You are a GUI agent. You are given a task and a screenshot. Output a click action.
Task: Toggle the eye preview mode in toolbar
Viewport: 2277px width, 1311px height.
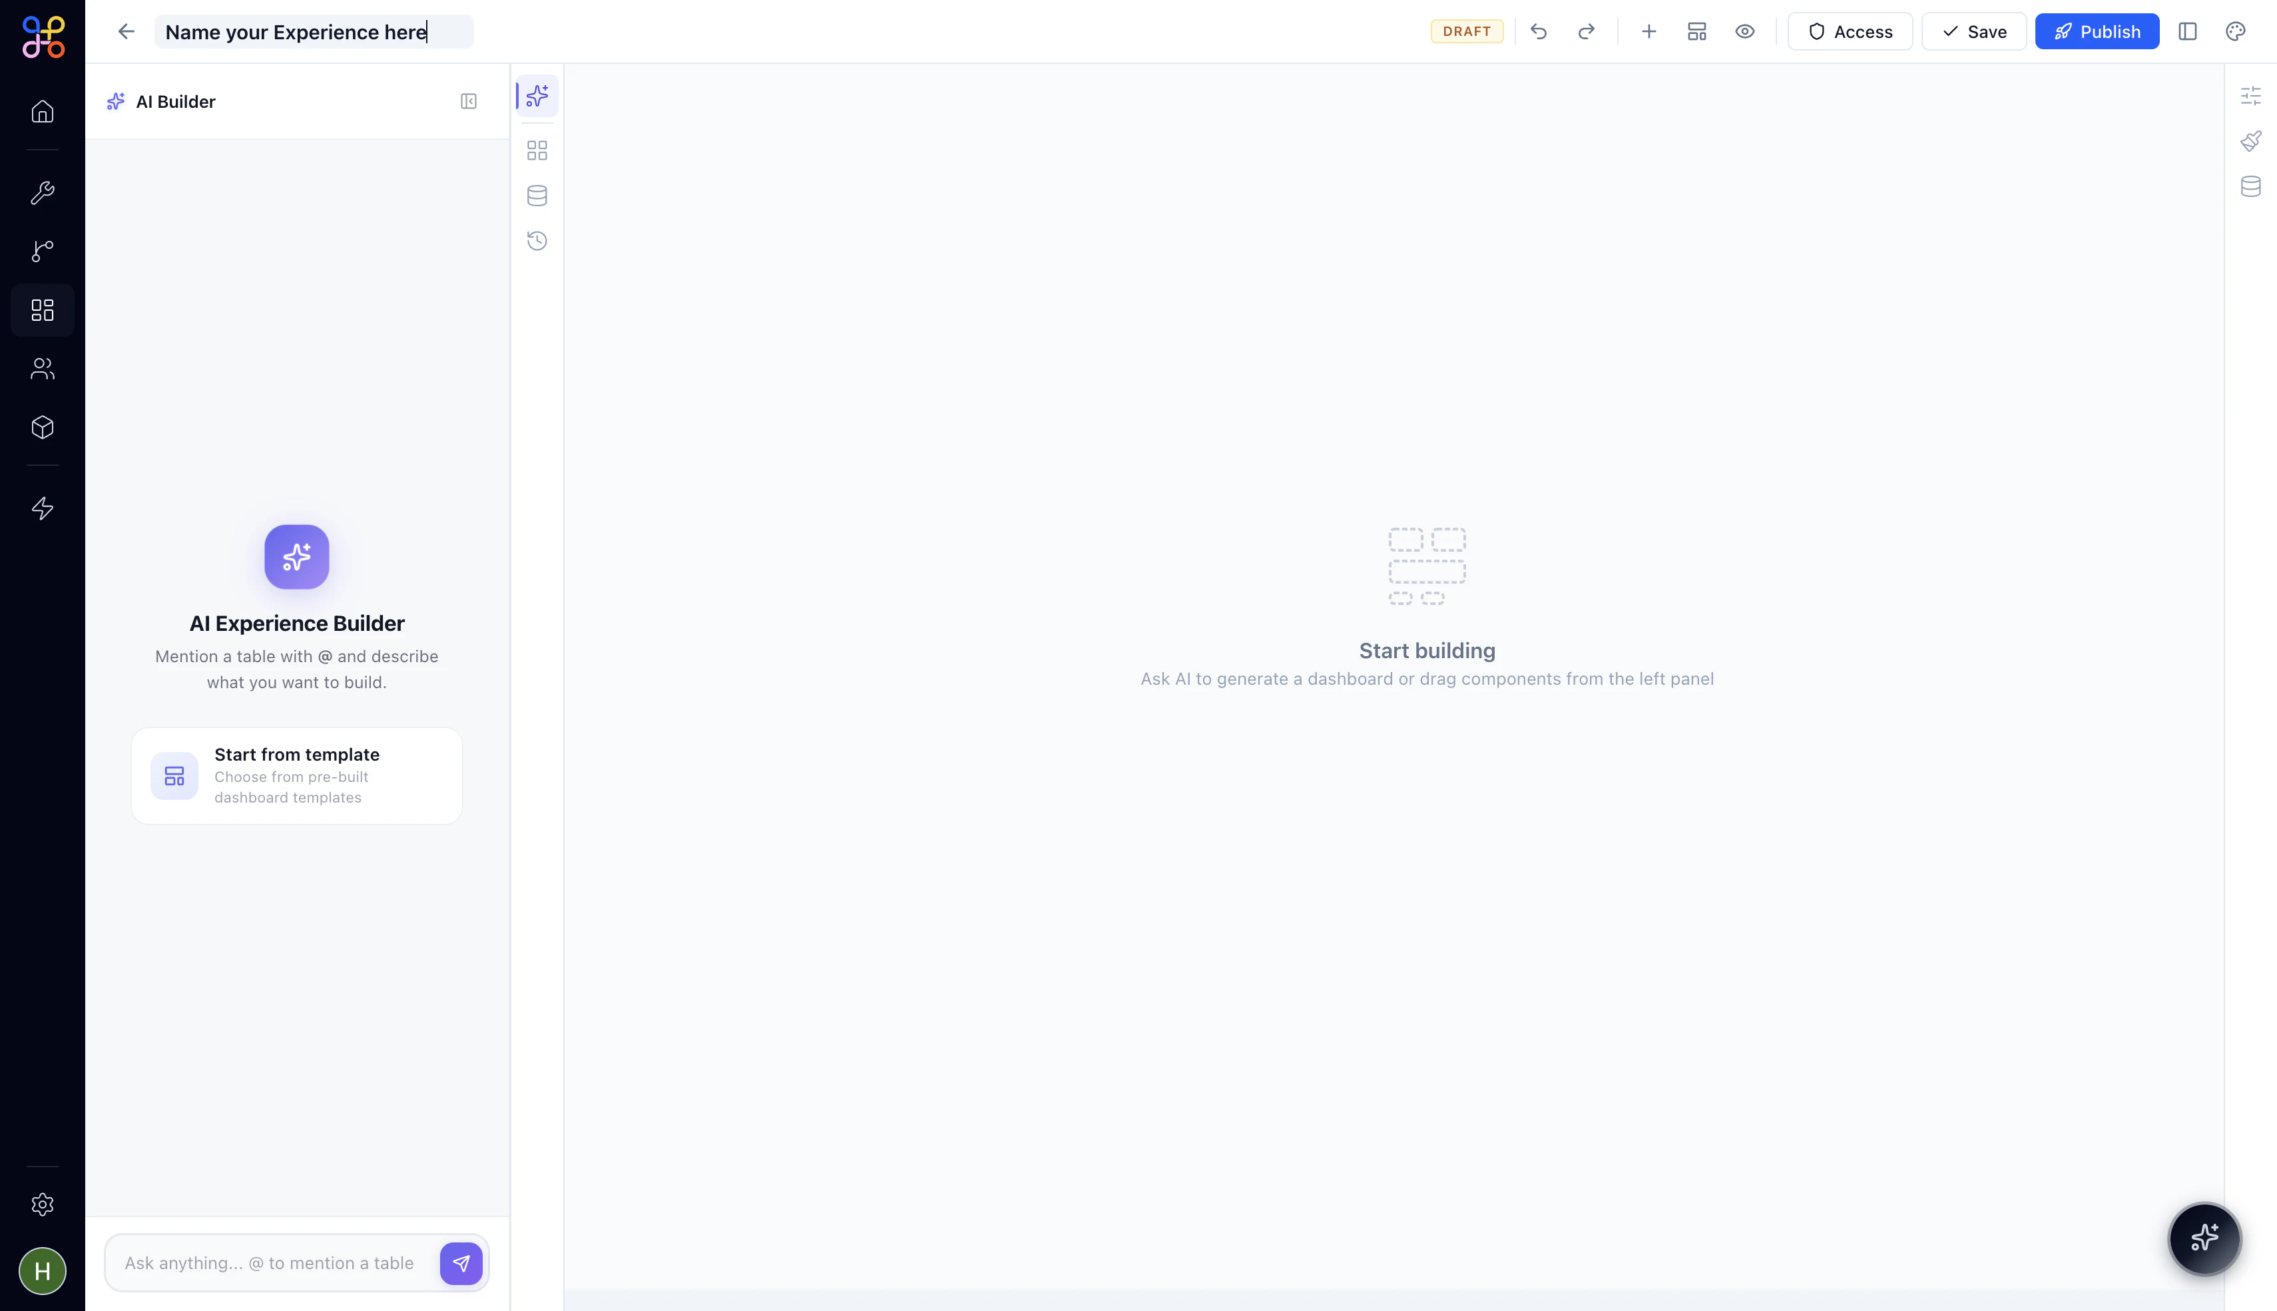[1744, 31]
